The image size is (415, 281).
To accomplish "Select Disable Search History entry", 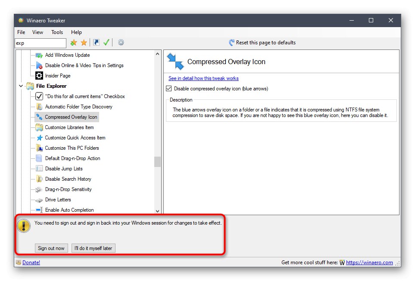I will click(x=68, y=179).
